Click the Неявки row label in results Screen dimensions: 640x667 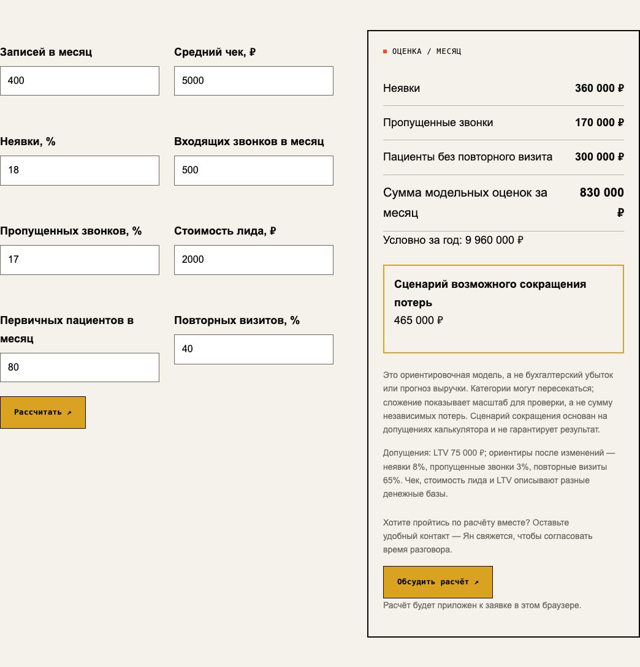(402, 88)
